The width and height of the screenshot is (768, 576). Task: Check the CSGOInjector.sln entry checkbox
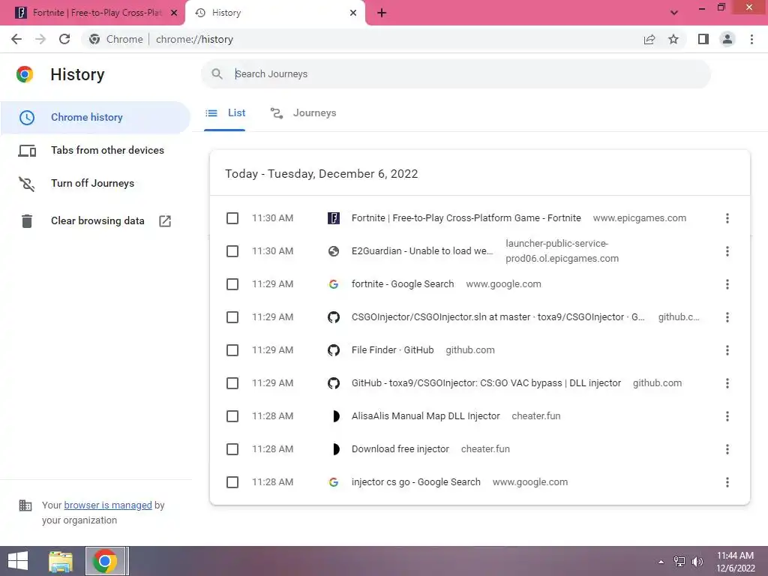tap(232, 317)
